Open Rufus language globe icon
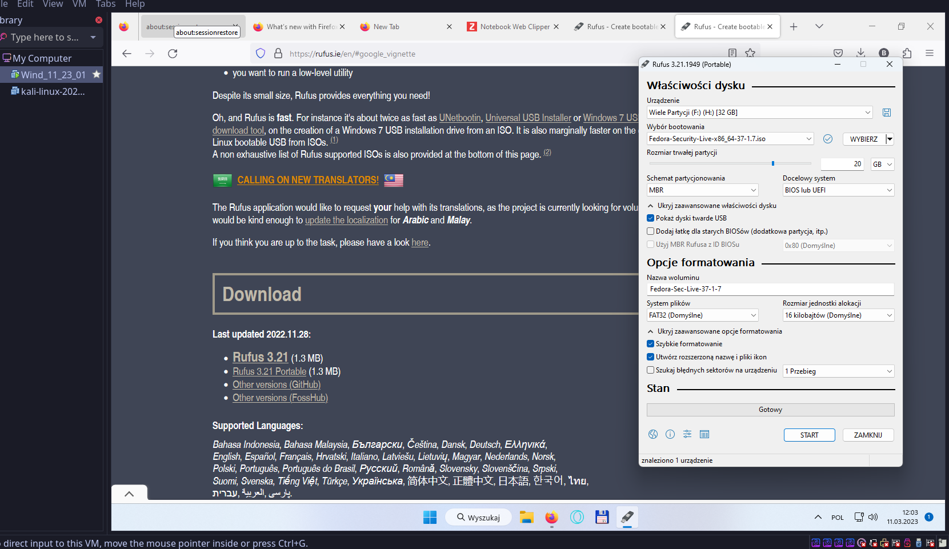Viewport: 949px width, 549px height. tap(653, 434)
